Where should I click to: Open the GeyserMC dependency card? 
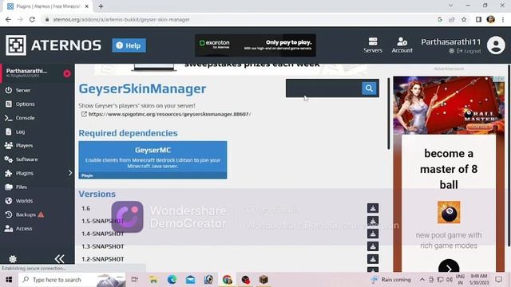pos(153,159)
